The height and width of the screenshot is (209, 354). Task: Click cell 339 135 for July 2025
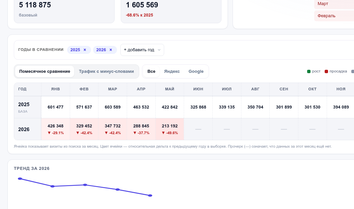[x=227, y=107]
